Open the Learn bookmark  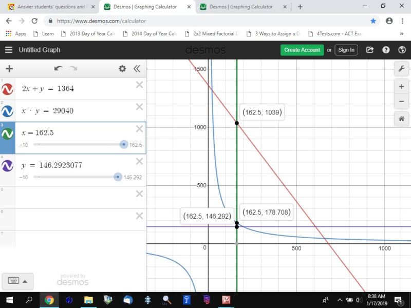pyautogui.click(x=44, y=33)
